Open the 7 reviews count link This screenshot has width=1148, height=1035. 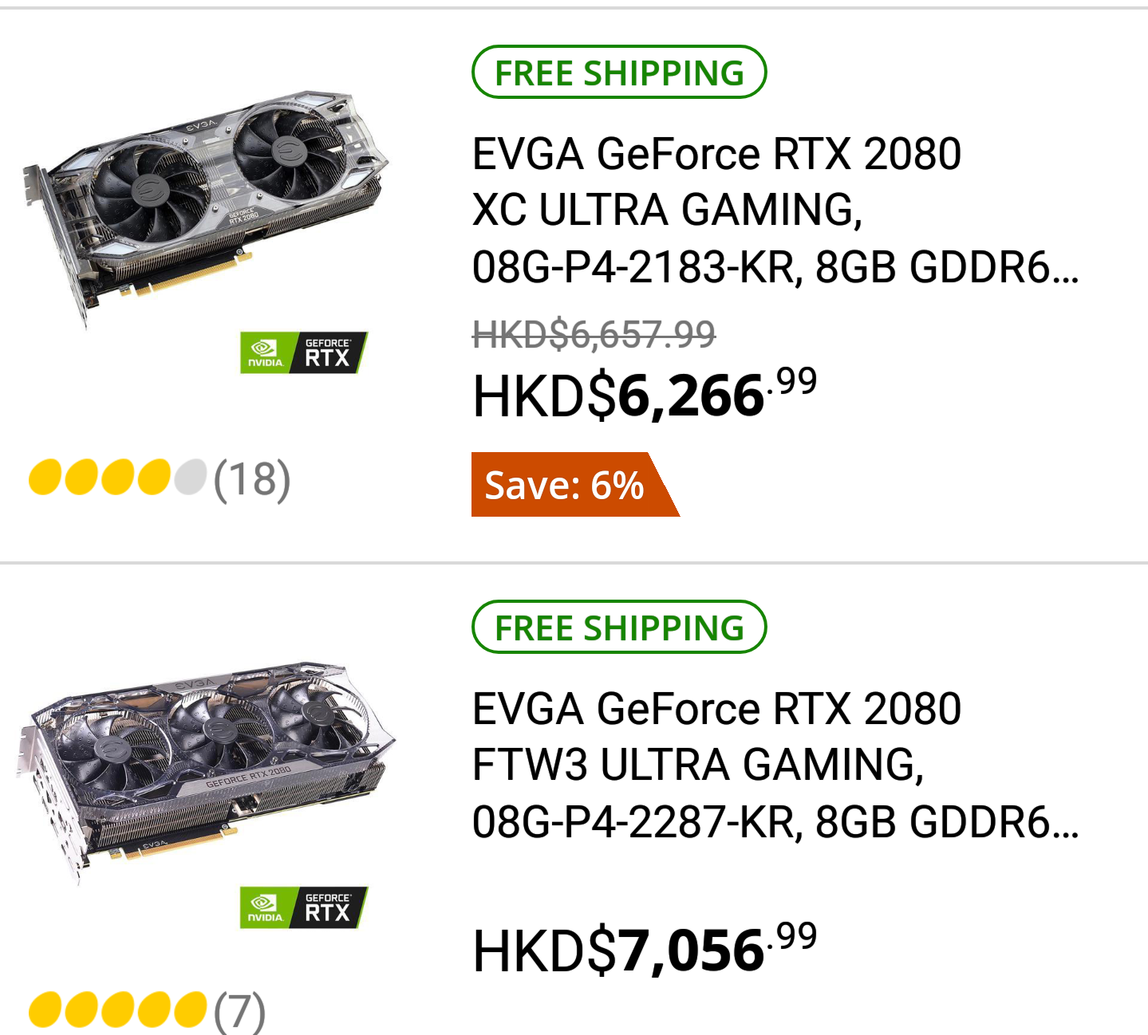point(239,1011)
